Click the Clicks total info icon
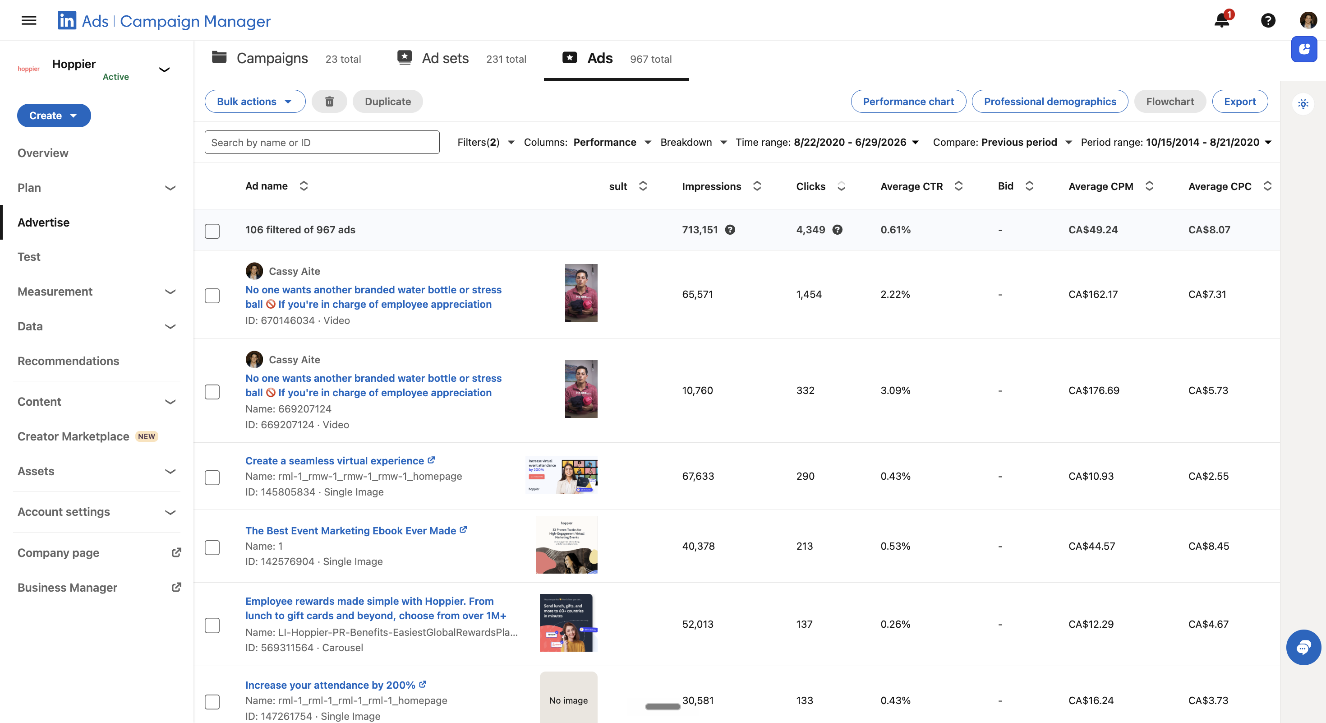Viewport: 1326px width, 723px height. click(x=838, y=230)
